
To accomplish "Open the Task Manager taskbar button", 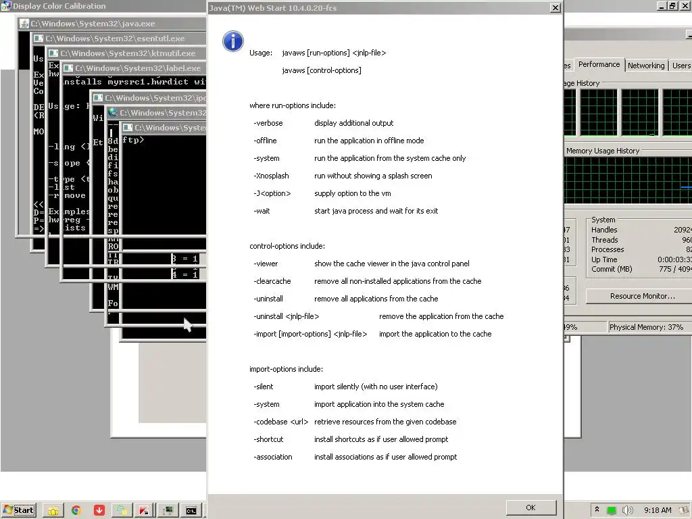I will 168,511.
